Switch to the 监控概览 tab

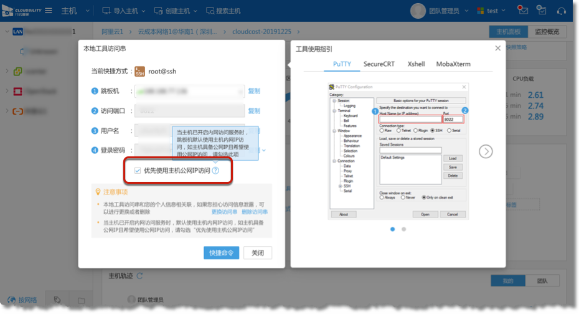(x=547, y=32)
